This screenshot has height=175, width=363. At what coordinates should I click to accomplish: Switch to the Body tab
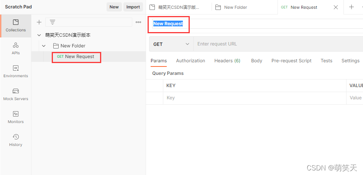point(256,61)
